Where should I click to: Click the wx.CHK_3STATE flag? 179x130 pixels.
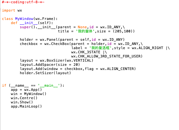coord(86,52)
